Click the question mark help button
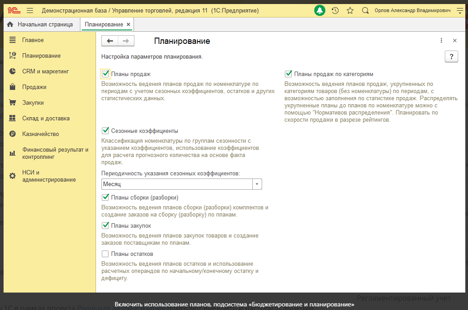 coord(451,56)
